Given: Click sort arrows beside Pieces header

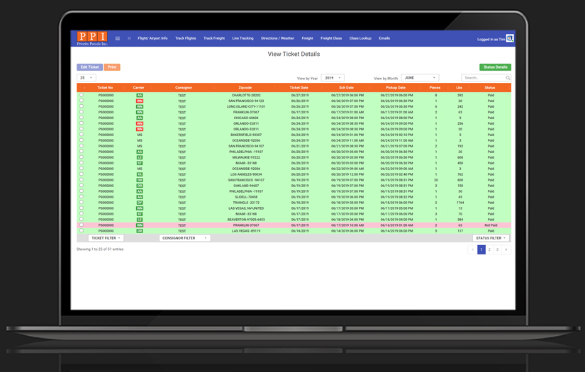Looking at the screenshot, I should [449, 88].
